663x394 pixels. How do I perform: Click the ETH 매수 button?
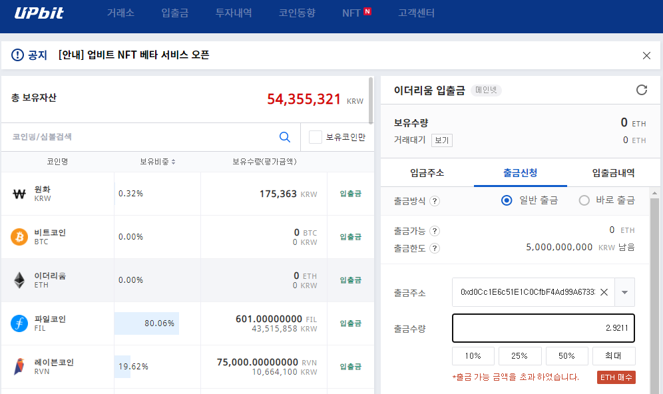point(616,377)
